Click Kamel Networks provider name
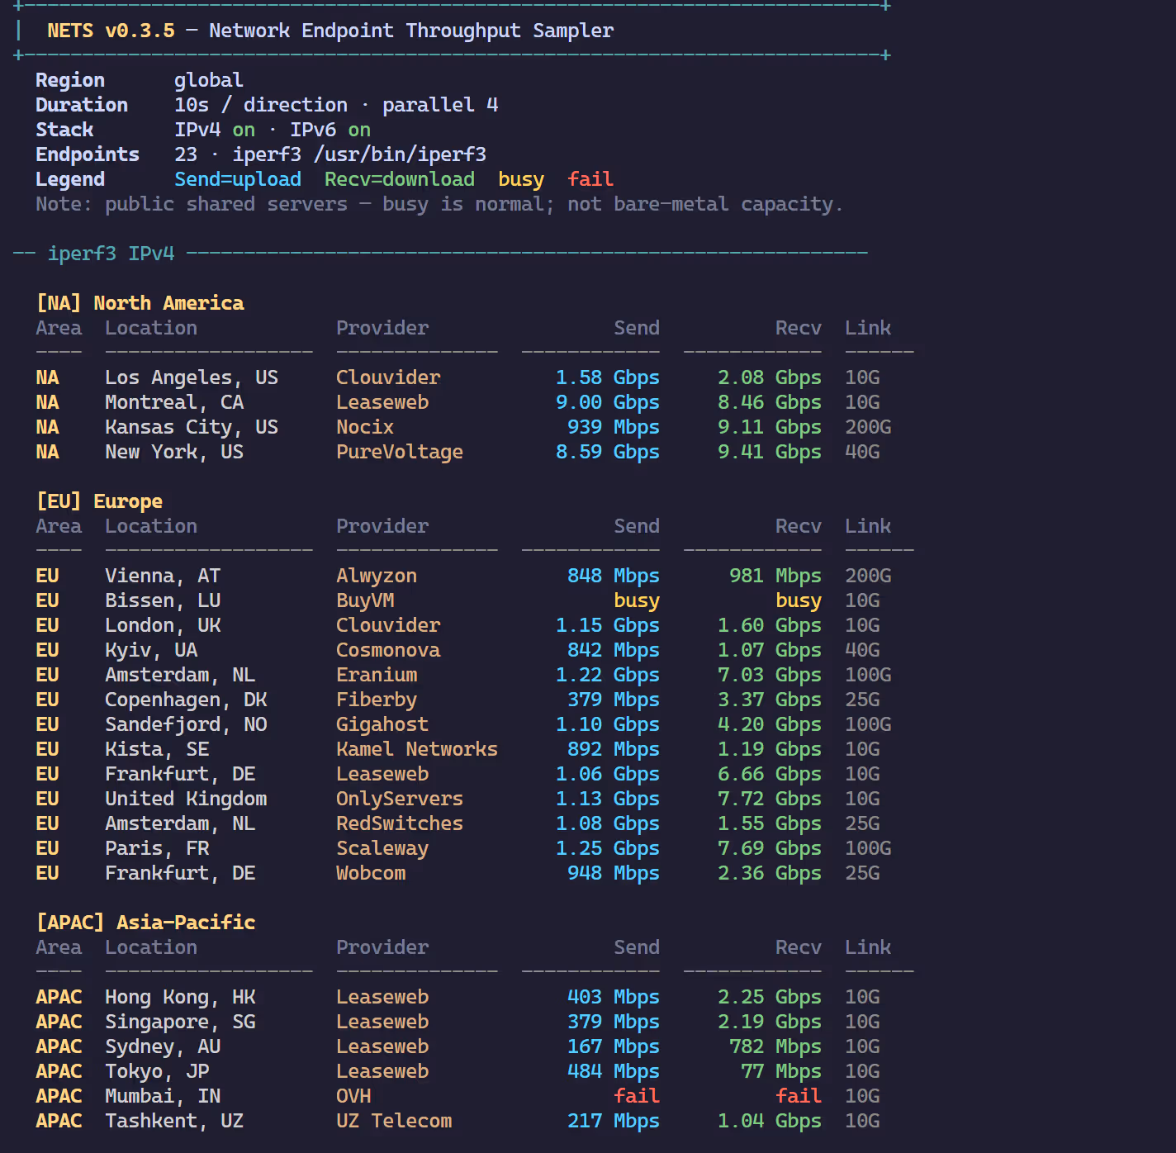 pos(417,749)
